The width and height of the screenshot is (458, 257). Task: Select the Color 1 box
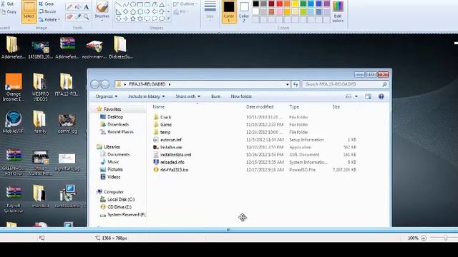pos(229,11)
